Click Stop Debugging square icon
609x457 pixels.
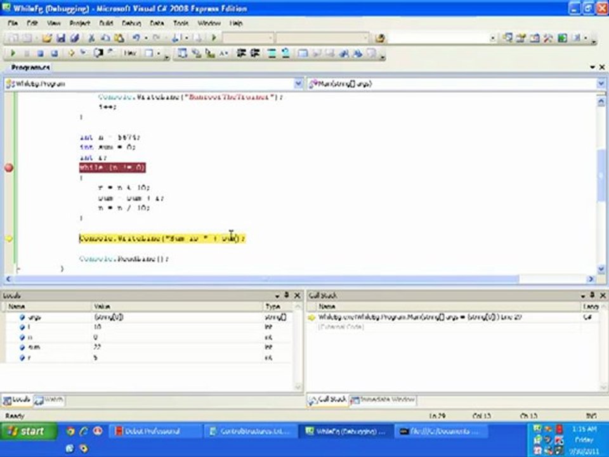tap(41, 53)
